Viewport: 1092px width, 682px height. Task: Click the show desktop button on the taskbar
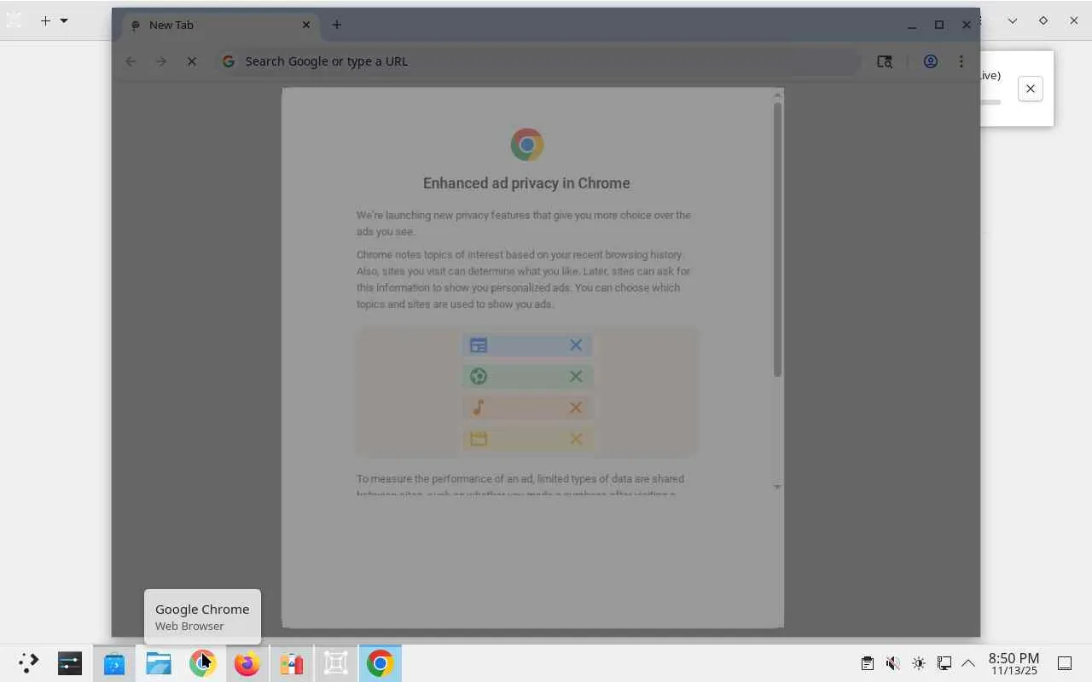click(x=1065, y=663)
